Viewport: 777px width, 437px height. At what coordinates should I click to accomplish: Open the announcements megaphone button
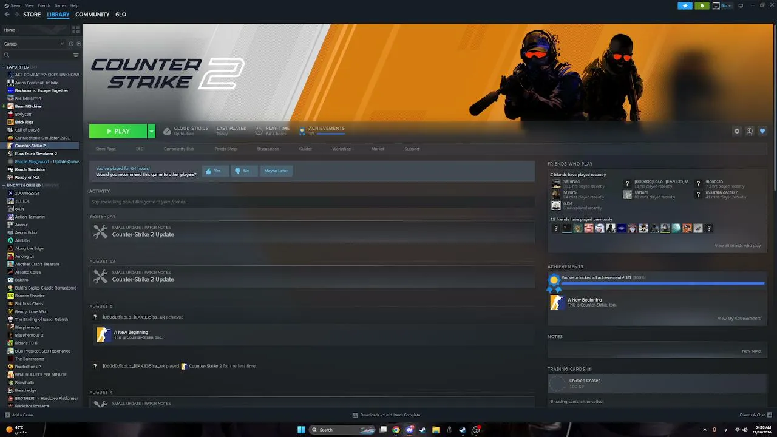click(x=685, y=5)
